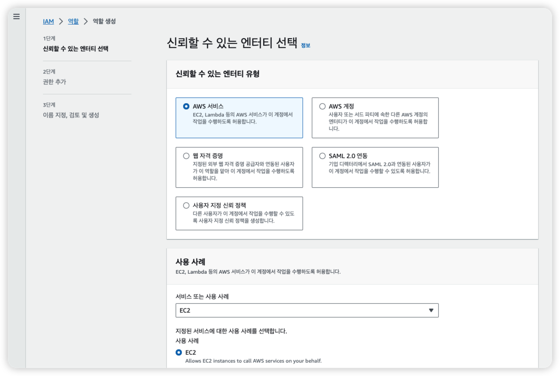Click the IAM breadcrumb link

48,21
